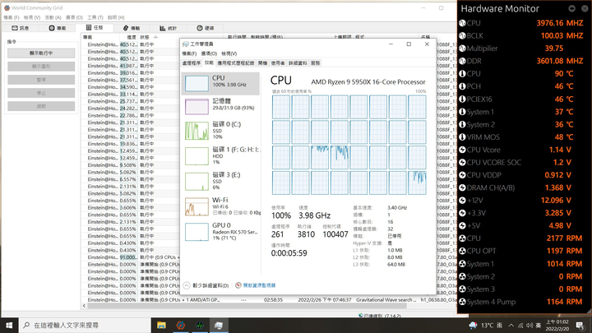Select the 任務 tasks tab
The image size is (592, 333).
[x=95, y=28]
